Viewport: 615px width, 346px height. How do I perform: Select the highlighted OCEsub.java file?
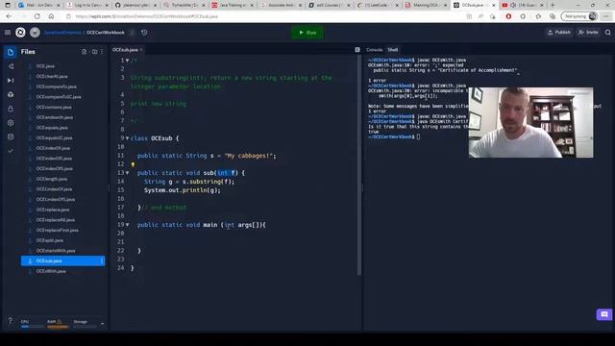tap(62, 260)
